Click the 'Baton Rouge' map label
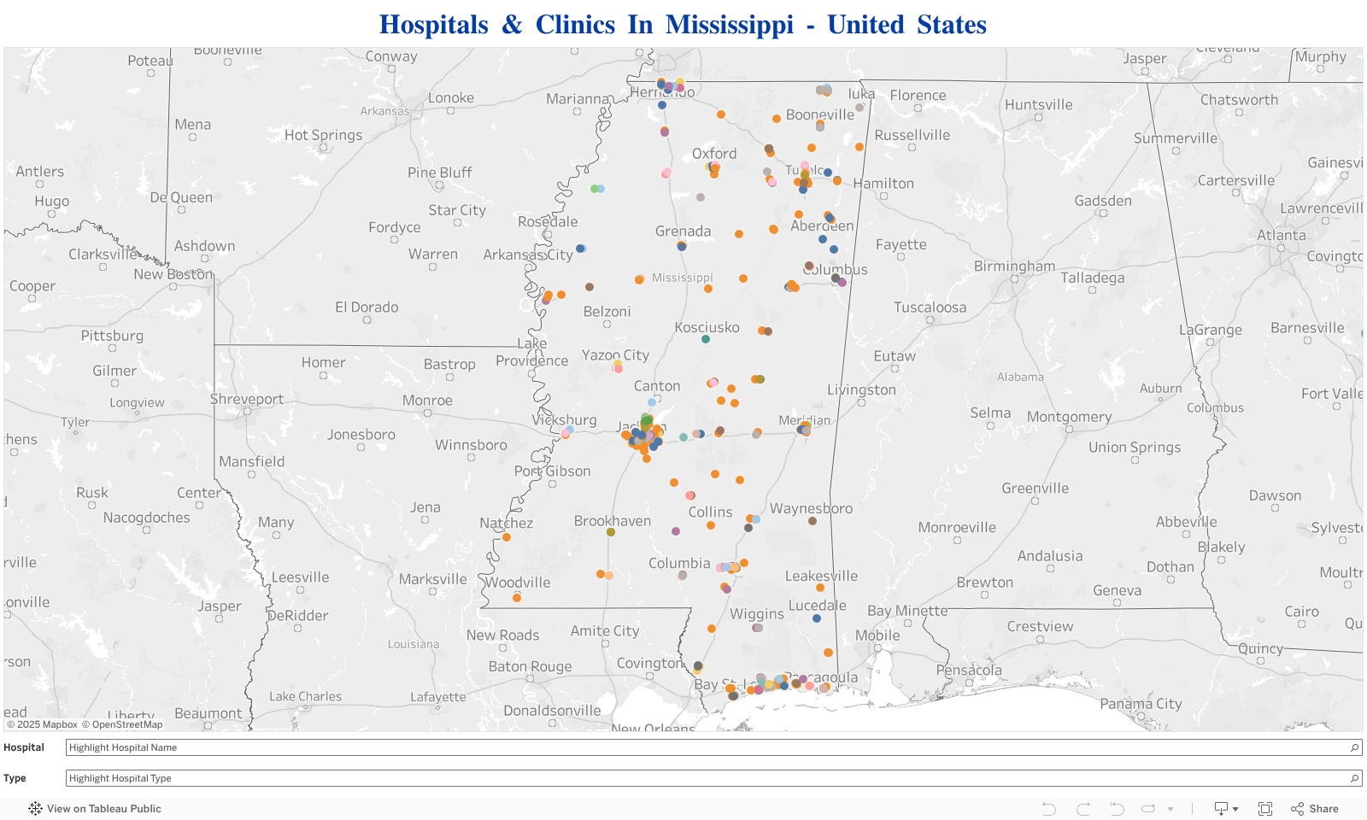The image size is (1367, 820). (x=531, y=666)
